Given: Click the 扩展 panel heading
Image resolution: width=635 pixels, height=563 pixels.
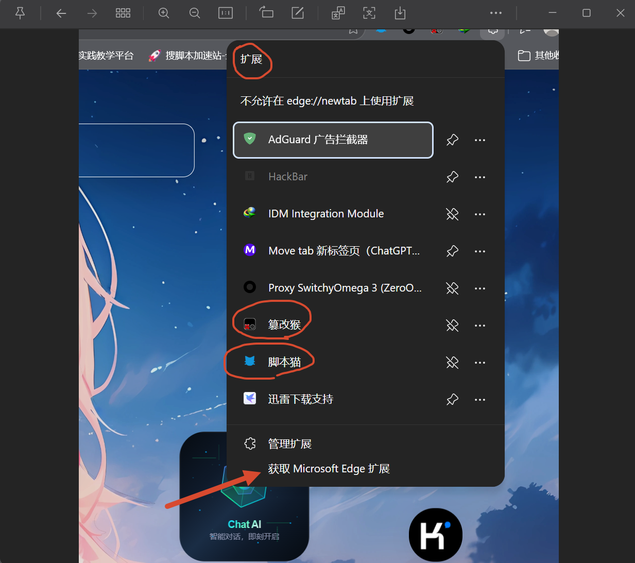Looking at the screenshot, I should 251,59.
